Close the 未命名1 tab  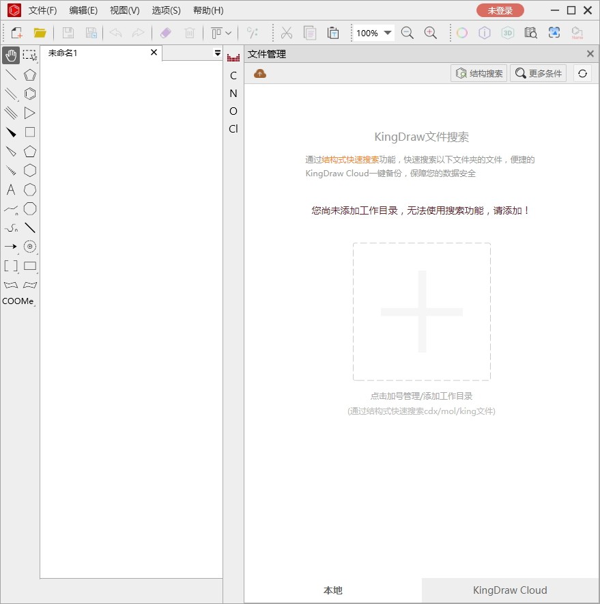(154, 53)
